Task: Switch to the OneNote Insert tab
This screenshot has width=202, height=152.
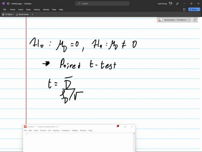Action: (x=21, y=10)
